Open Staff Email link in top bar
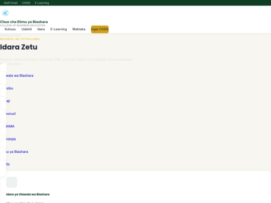The height and width of the screenshot is (203, 271). (11, 3)
